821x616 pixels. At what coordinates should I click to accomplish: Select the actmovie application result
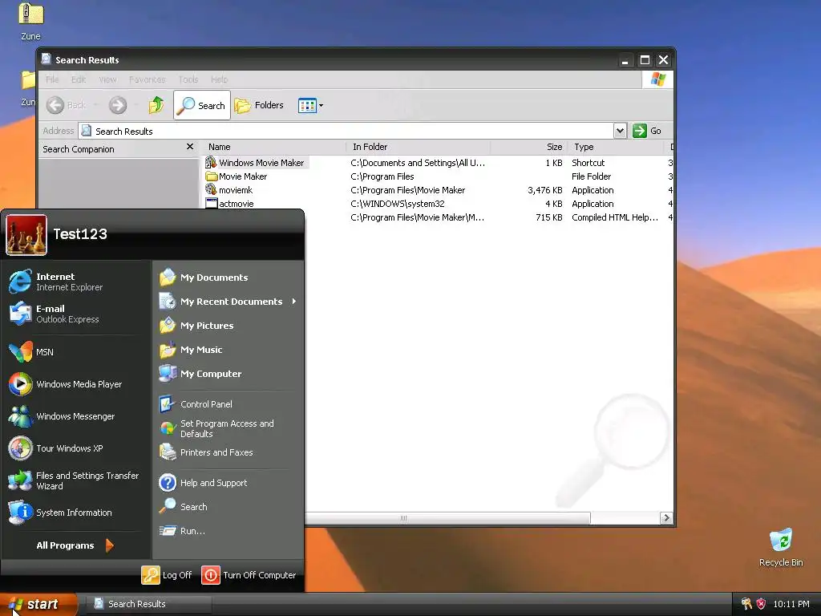(x=230, y=204)
